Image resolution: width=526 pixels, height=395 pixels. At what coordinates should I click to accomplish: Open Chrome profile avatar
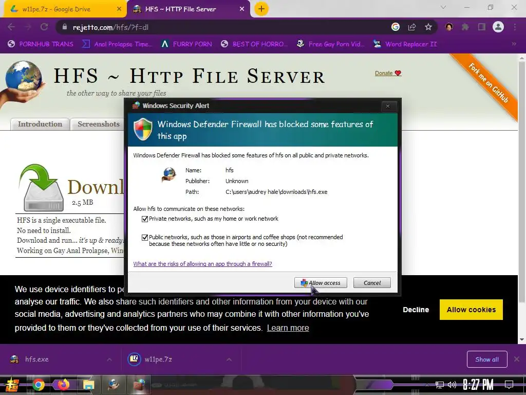point(498,27)
